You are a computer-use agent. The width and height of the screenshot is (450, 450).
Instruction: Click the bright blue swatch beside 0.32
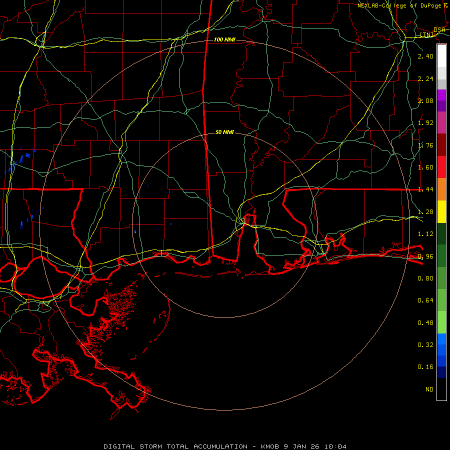coord(441,339)
